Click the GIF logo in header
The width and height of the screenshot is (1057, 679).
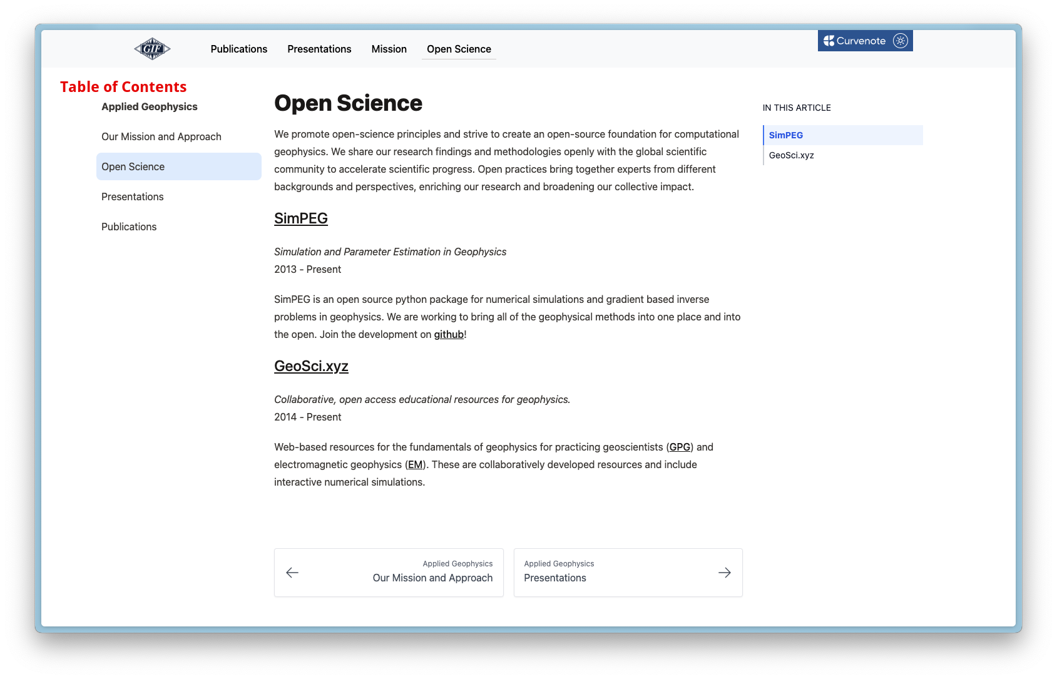(x=152, y=49)
